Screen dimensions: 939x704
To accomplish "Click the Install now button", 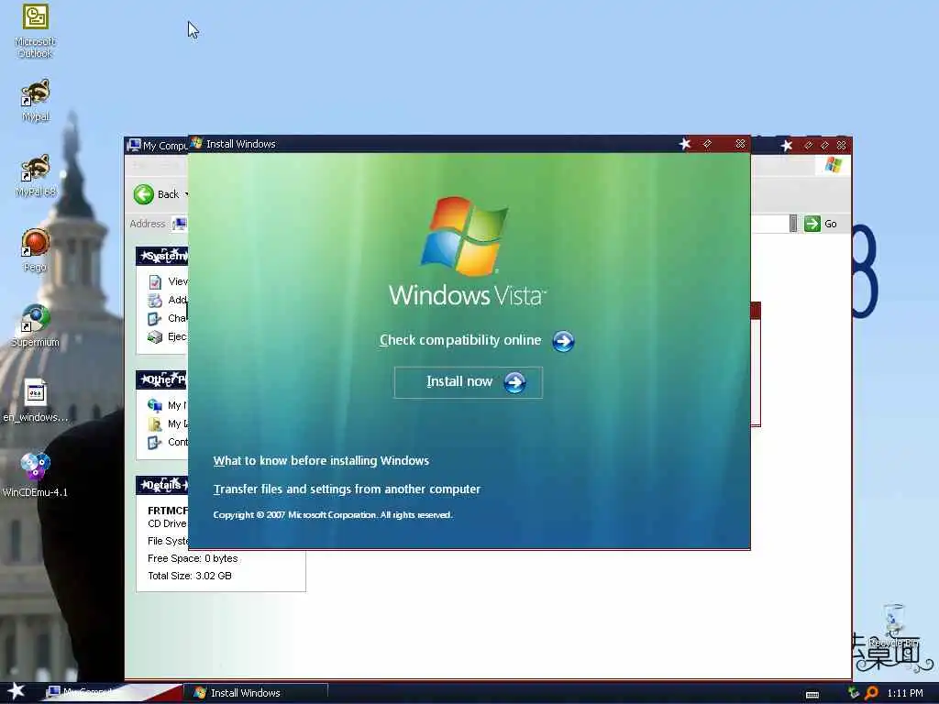I will [x=469, y=382].
